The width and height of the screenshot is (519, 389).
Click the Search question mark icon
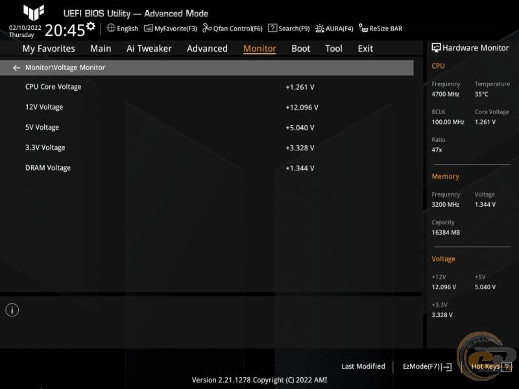click(x=272, y=28)
